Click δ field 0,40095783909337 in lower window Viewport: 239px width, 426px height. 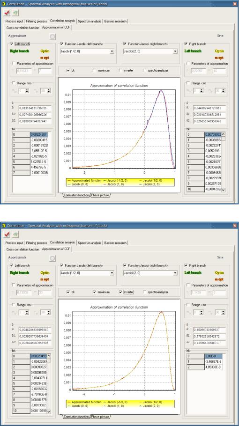point(209,330)
